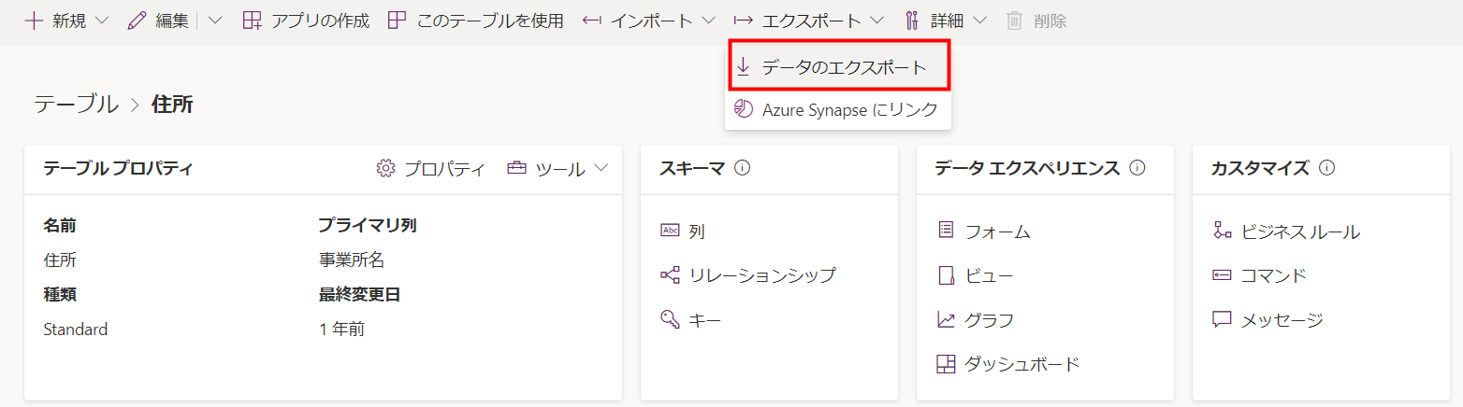Click the 新規 command label

[x=69, y=21]
